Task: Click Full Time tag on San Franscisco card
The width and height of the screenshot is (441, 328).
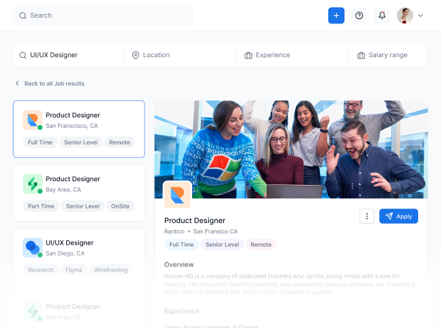Action: pos(40,142)
